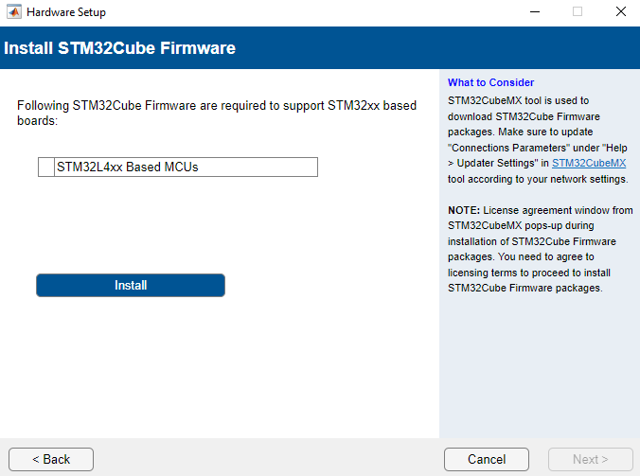640x476 pixels.
Task: Click the Connections Parameters guidance paragraph
Action: [538, 140]
